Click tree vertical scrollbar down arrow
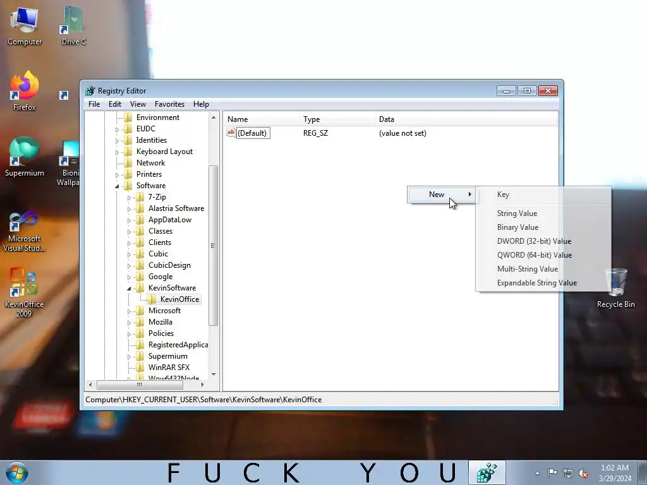The width and height of the screenshot is (647, 485). (214, 374)
